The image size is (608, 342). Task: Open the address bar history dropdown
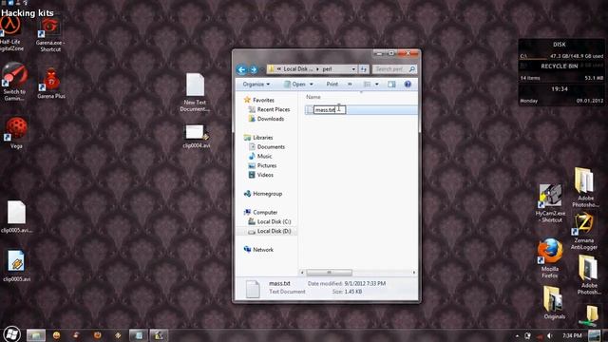click(x=353, y=69)
